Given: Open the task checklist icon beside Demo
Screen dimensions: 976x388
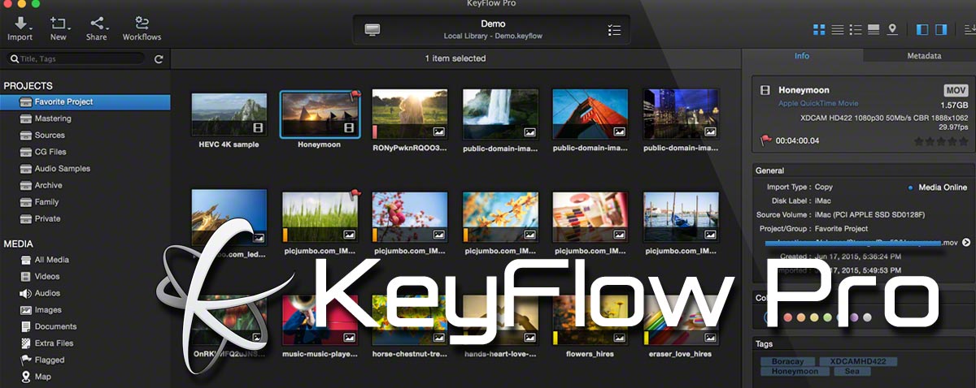Looking at the screenshot, I should 615,30.
